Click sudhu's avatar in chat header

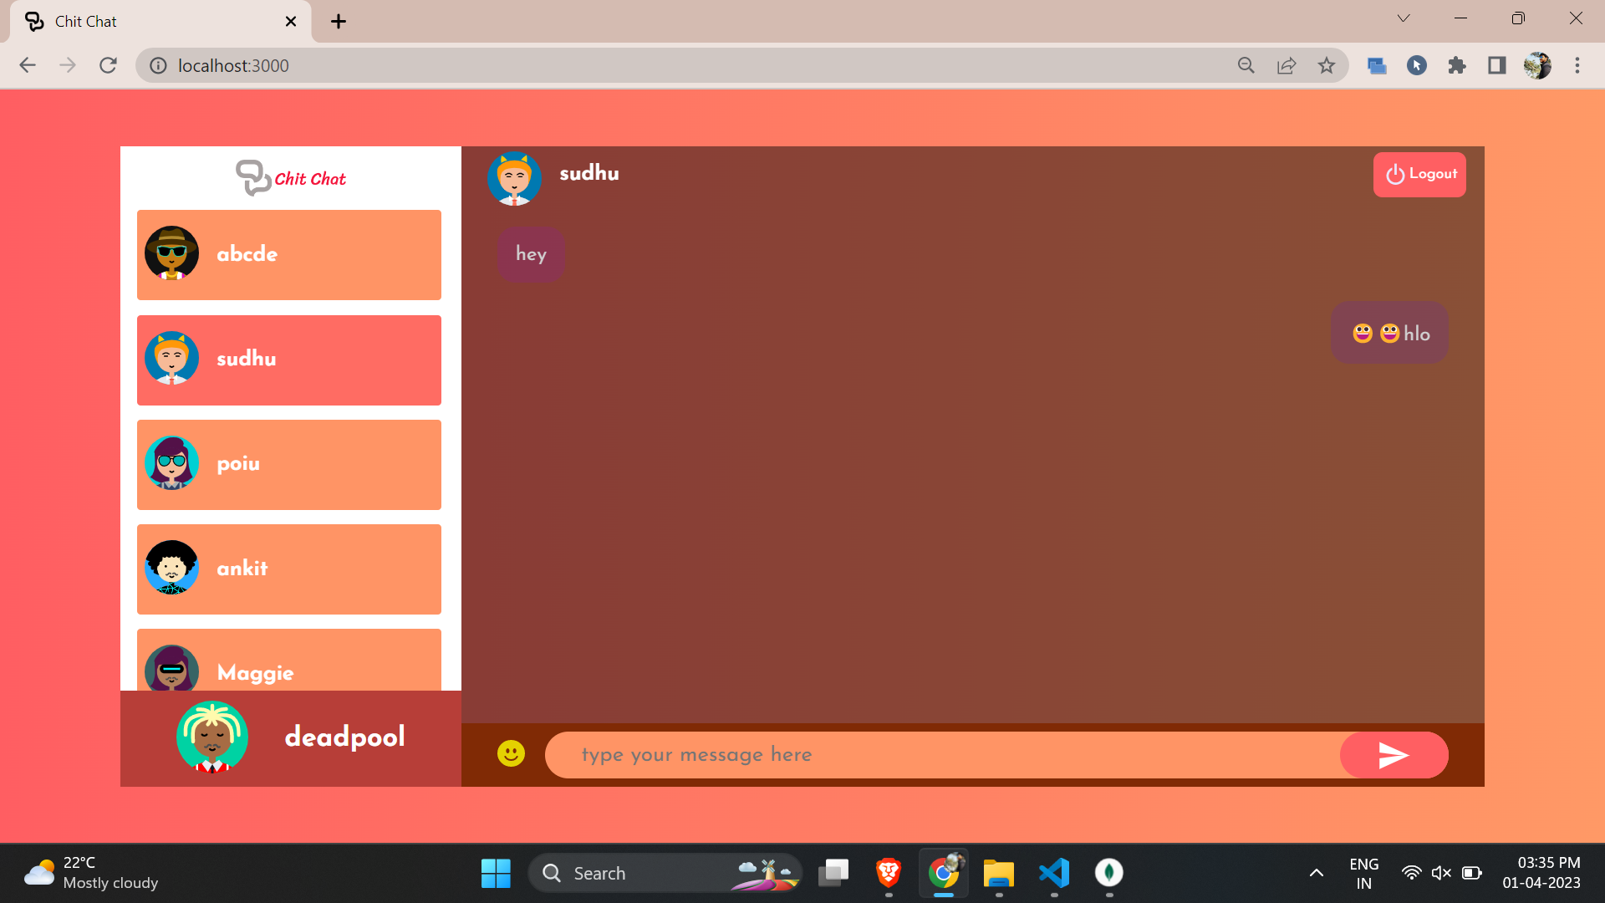[514, 178]
